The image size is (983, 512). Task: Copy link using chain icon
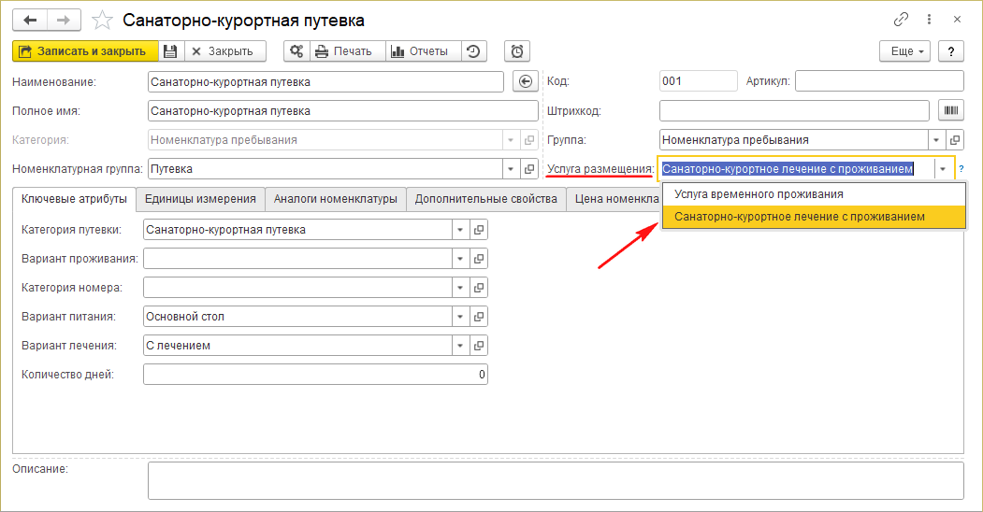902,20
